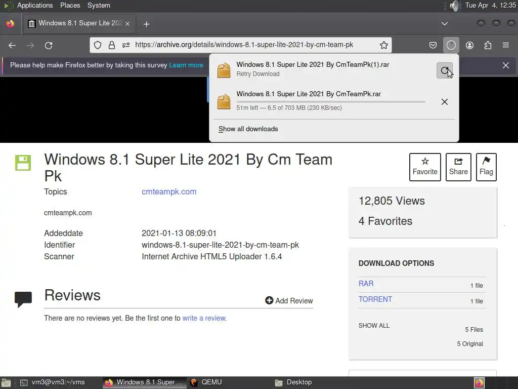518x389 pixels.
Task: Open the clock showing Tue Apr 4
Action: coord(490,5)
